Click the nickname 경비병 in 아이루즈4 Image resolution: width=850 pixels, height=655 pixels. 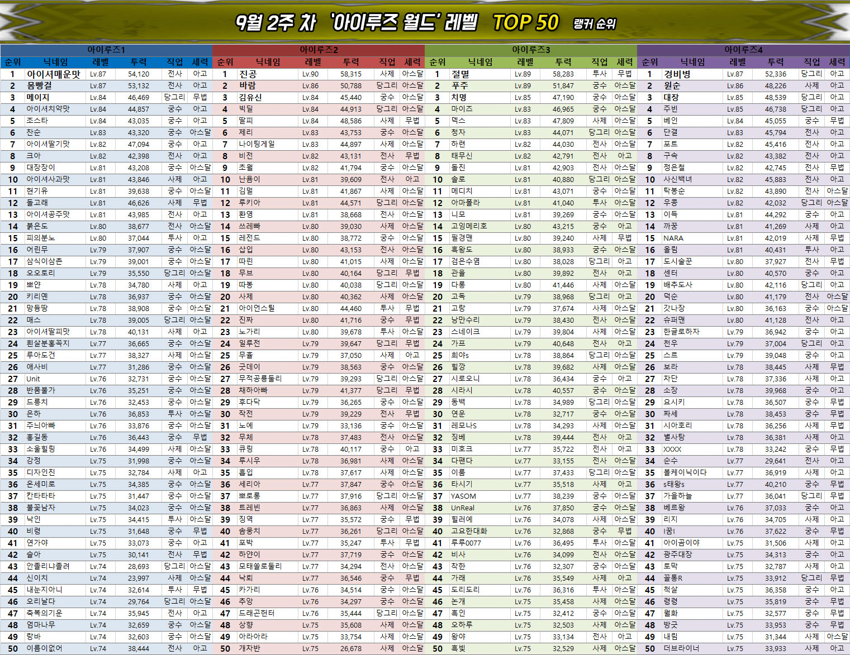(677, 74)
